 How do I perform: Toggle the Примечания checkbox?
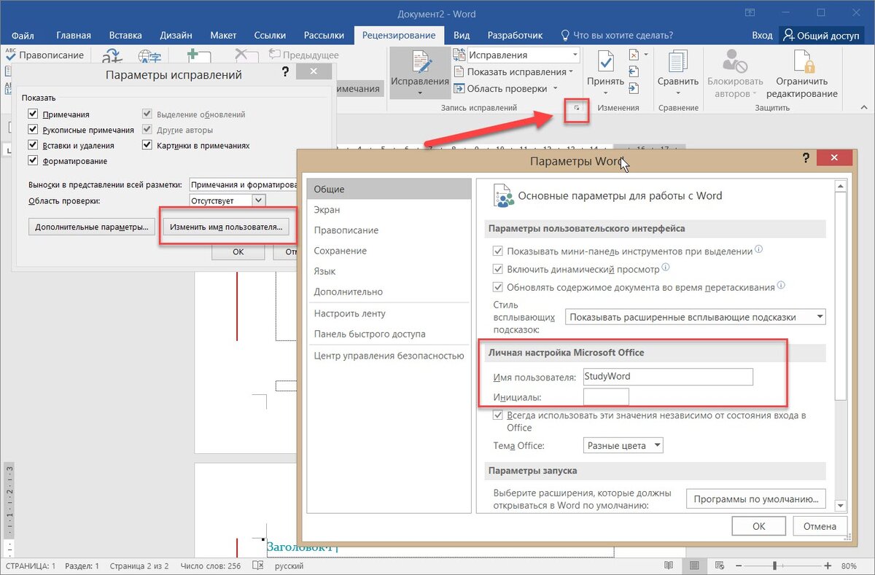[x=32, y=114]
